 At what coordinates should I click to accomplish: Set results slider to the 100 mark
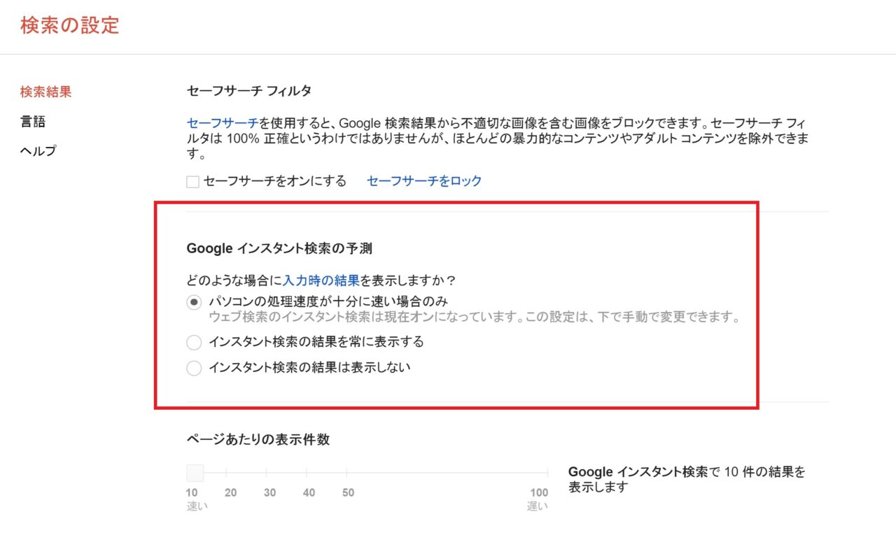(x=547, y=473)
